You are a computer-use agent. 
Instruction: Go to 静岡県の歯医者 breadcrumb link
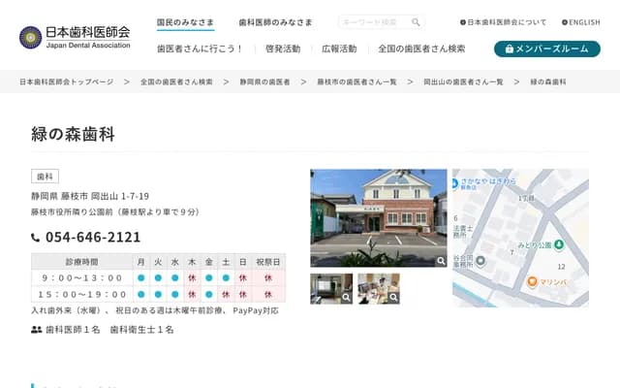coord(264,82)
